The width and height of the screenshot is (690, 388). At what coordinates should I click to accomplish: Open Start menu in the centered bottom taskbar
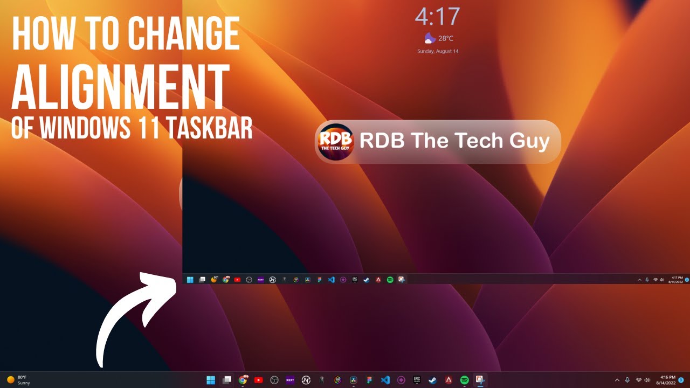point(211,380)
